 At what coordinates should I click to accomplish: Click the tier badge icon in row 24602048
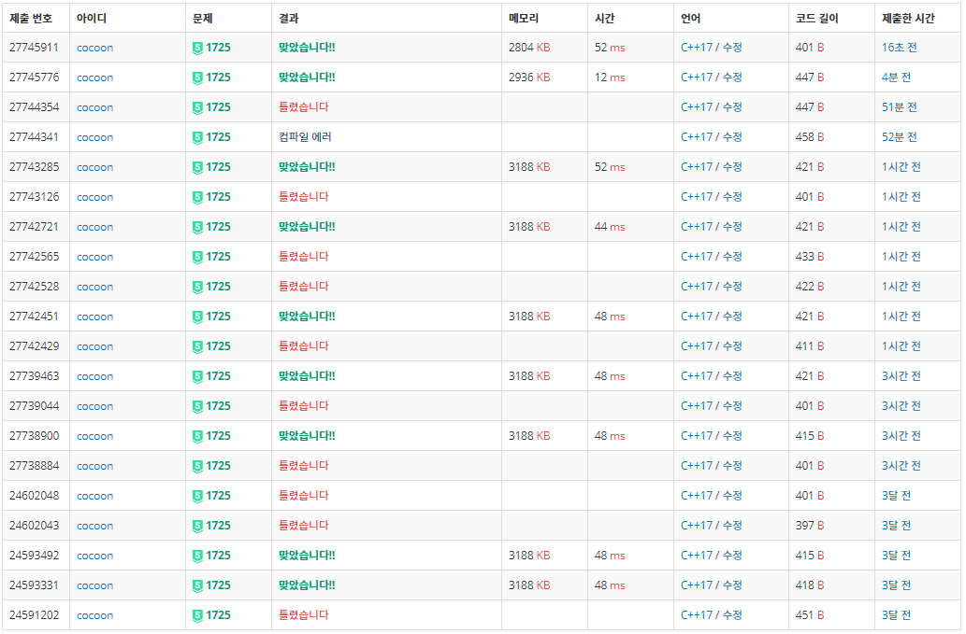[x=197, y=496]
